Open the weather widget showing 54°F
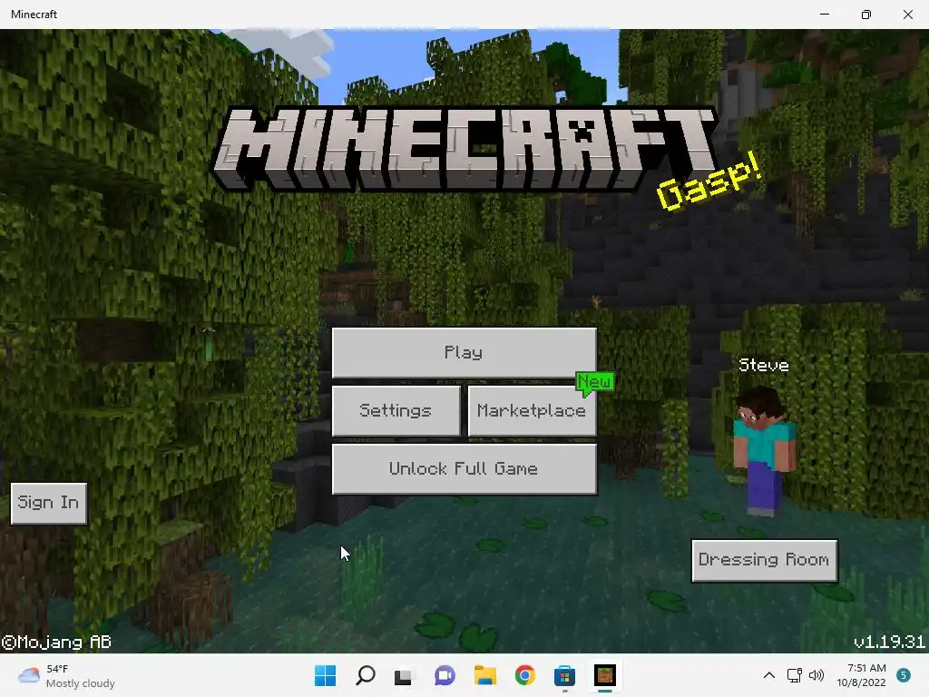The image size is (929, 697). [x=66, y=676]
